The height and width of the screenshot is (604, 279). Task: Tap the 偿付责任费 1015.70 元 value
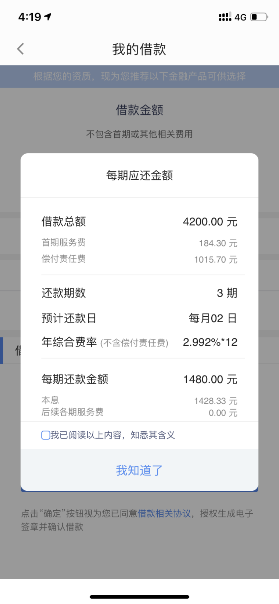[x=216, y=260]
